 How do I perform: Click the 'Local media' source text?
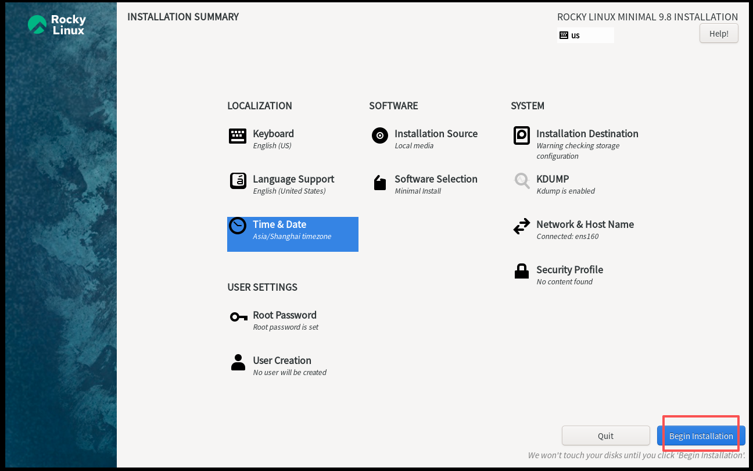tap(414, 146)
